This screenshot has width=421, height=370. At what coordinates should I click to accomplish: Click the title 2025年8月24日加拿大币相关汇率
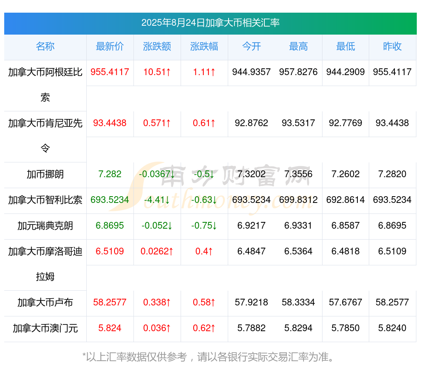point(210,23)
